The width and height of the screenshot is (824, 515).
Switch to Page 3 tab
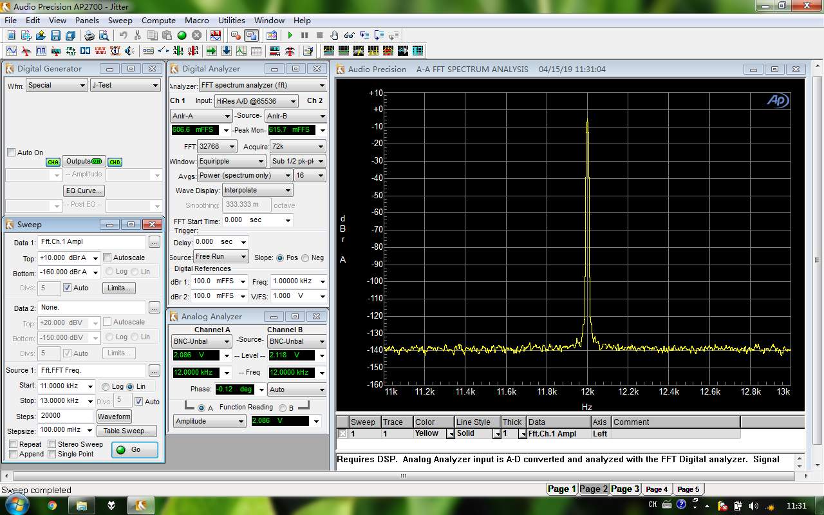coord(624,489)
